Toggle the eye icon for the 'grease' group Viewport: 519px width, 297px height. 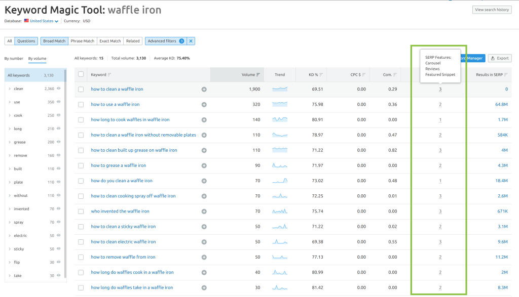(x=59, y=142)
